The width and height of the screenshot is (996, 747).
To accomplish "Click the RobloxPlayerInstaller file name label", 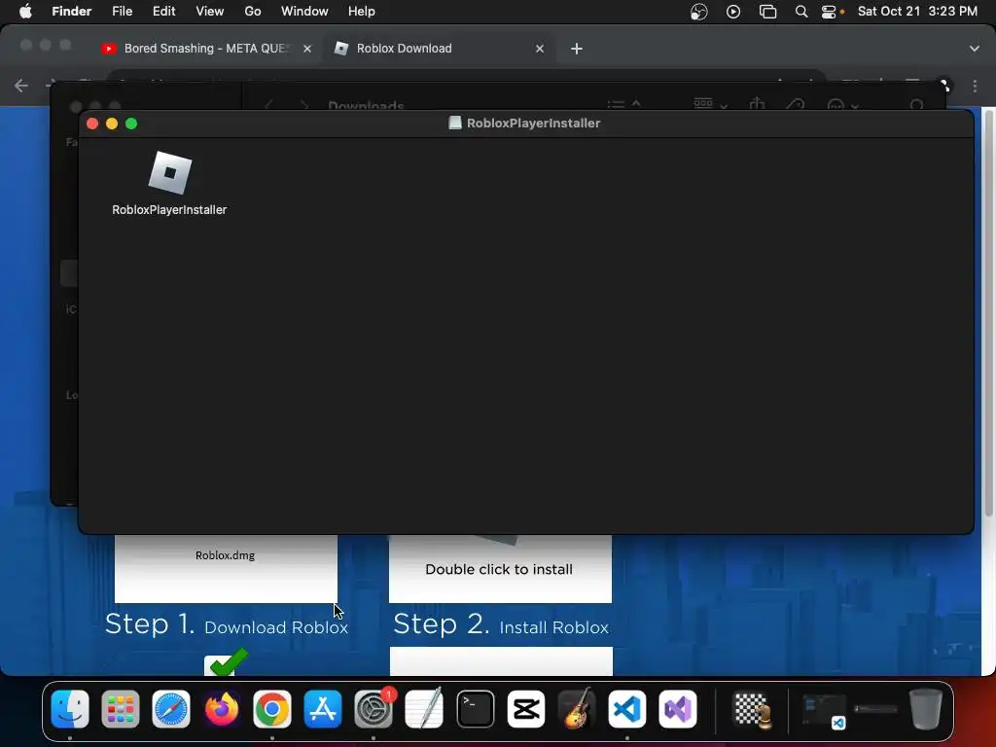I will 169,210.
